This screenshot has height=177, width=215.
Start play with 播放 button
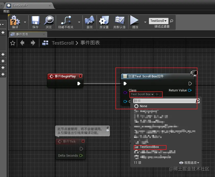click(135, 22)
